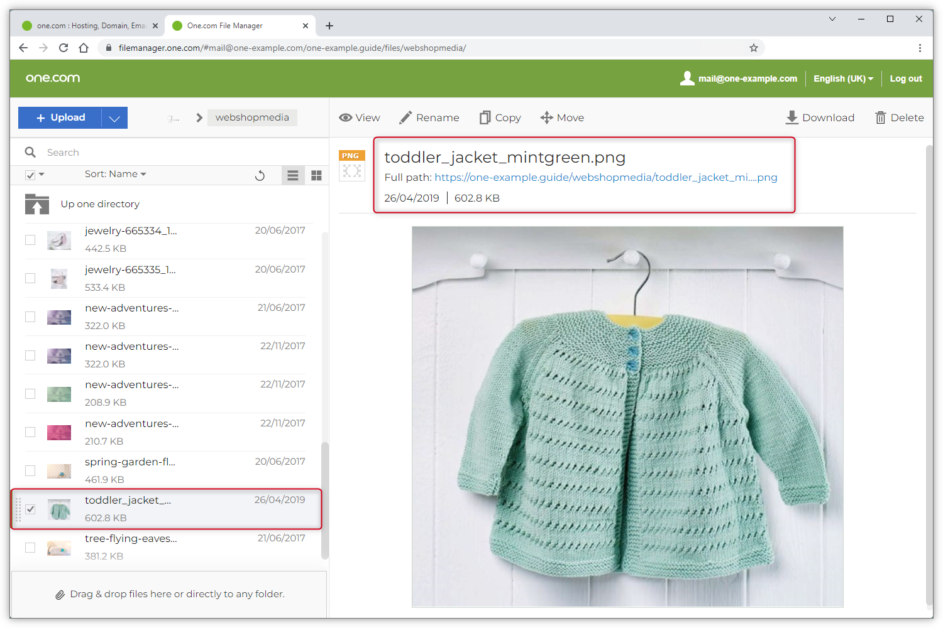The image size is (943, 628).
Task: Download the toddler jacket image
Action: [820, 117]
